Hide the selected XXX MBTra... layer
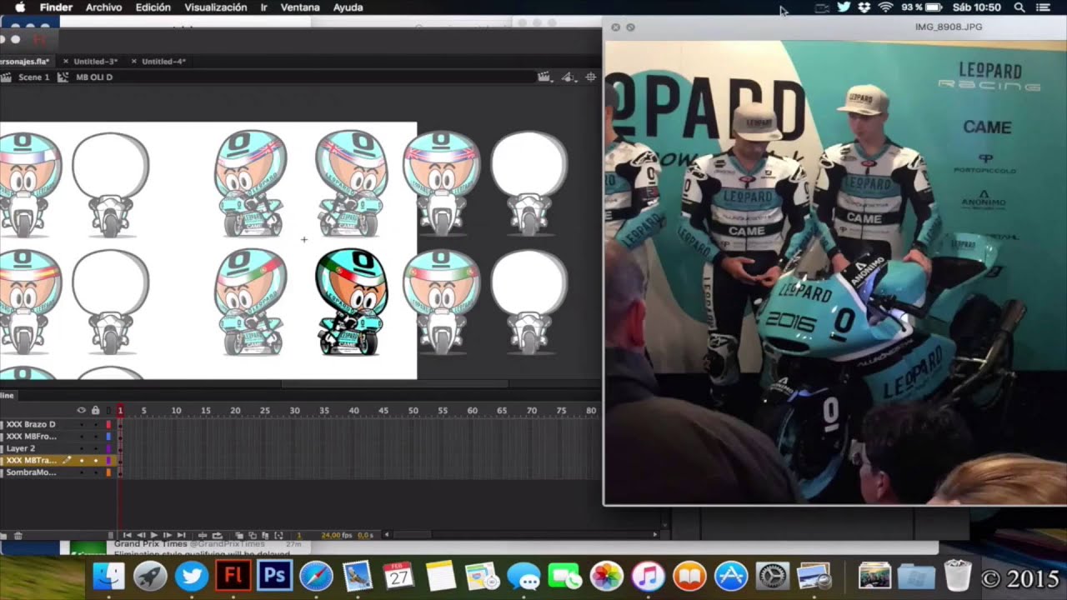1067x600 pixels. 82,460
